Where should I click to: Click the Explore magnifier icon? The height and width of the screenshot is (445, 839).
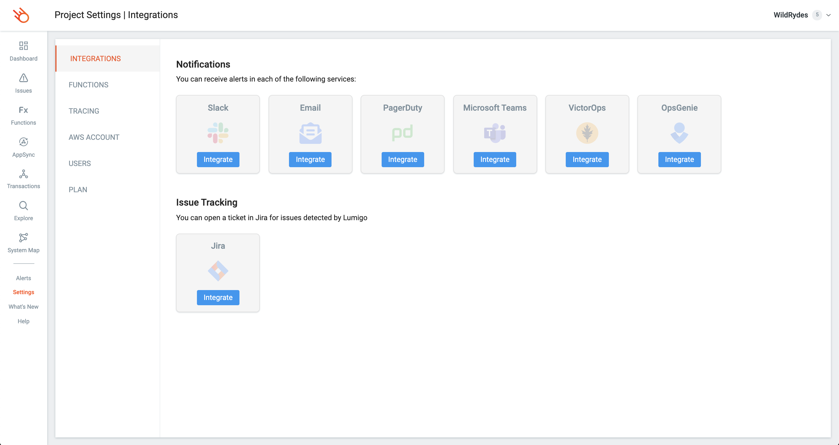click(23, 206)
